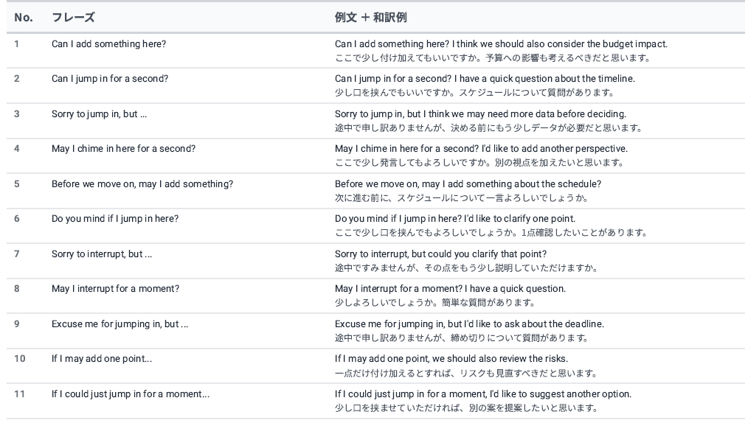Screen dimensions: 745x423
Task: Click the row number 11 cell
Action: (x=20, y=394)
